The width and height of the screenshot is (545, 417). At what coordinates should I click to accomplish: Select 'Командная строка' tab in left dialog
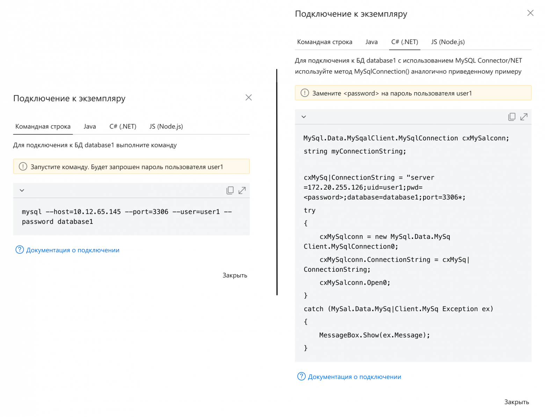click(43, 126)
